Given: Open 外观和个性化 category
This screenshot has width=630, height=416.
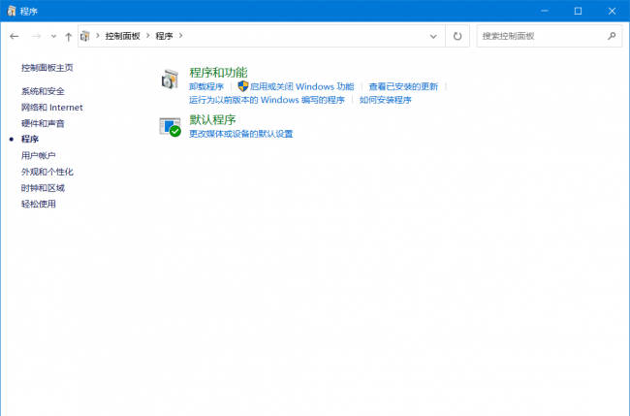Looking at the screenshot, I should tap(47, 172).
